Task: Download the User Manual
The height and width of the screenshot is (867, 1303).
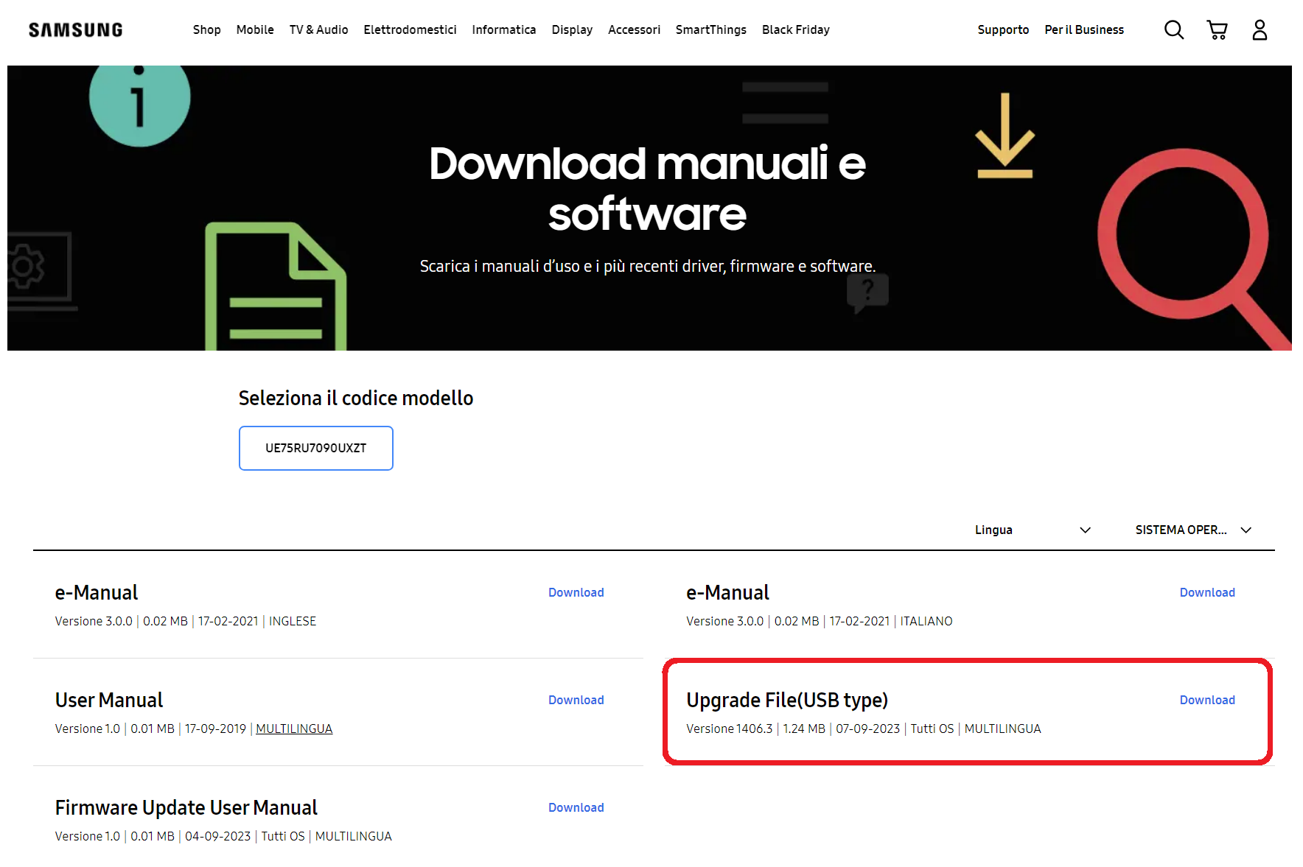Action: (576, 700)
